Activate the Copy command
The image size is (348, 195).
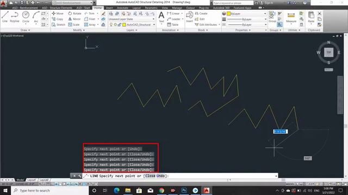pos(58,19)
